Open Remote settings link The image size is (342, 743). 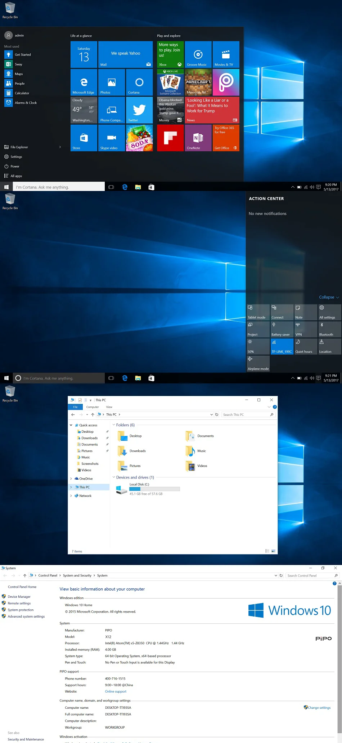19,603
